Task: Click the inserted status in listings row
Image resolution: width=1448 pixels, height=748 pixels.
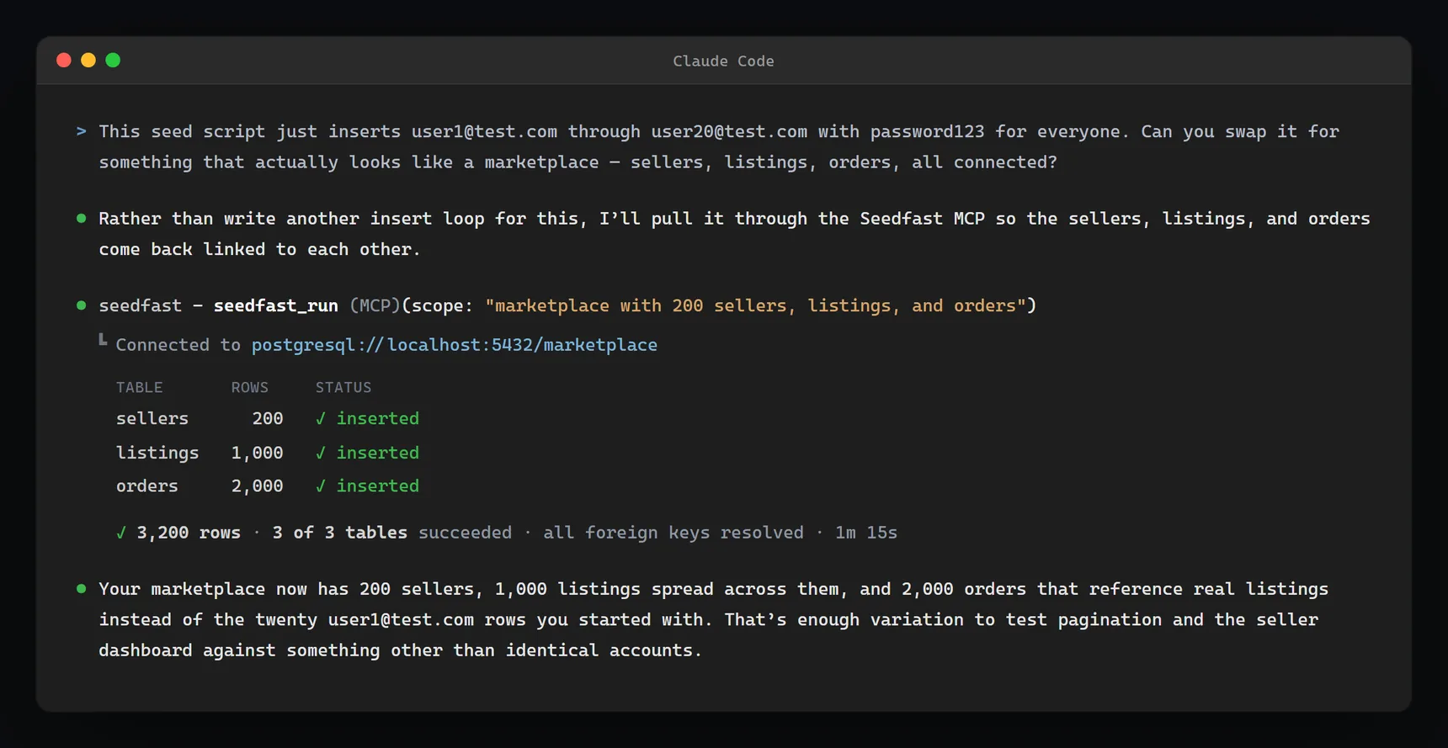Action: pyautogui.click(x=378, y=453)
